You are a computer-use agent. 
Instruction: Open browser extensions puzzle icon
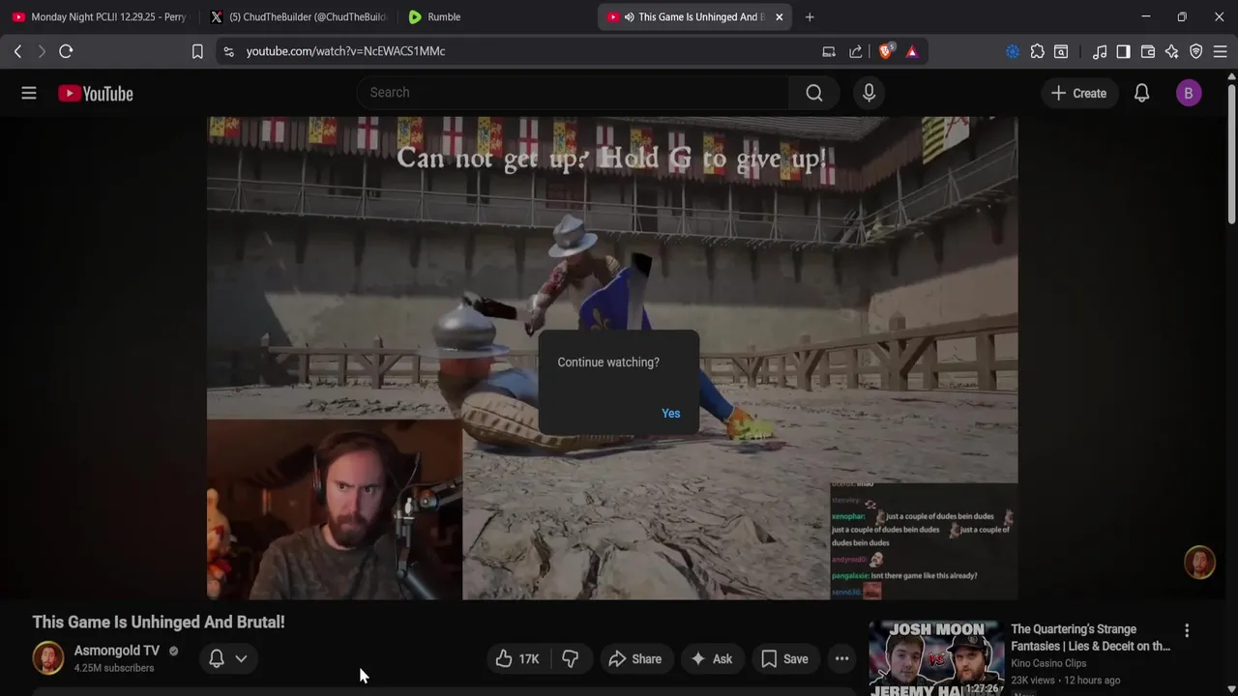[x=1037, y=51]
